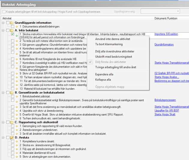189x160 pixels.
Task: Click the status dot beside Komplettera kundens årsakt
Action: [16, 141]
